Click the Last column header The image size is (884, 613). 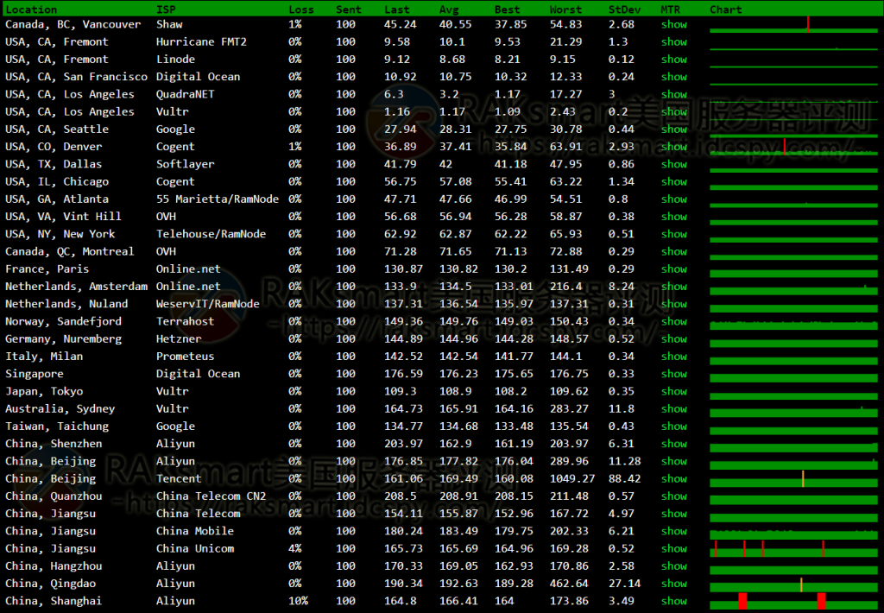(397, 9)
